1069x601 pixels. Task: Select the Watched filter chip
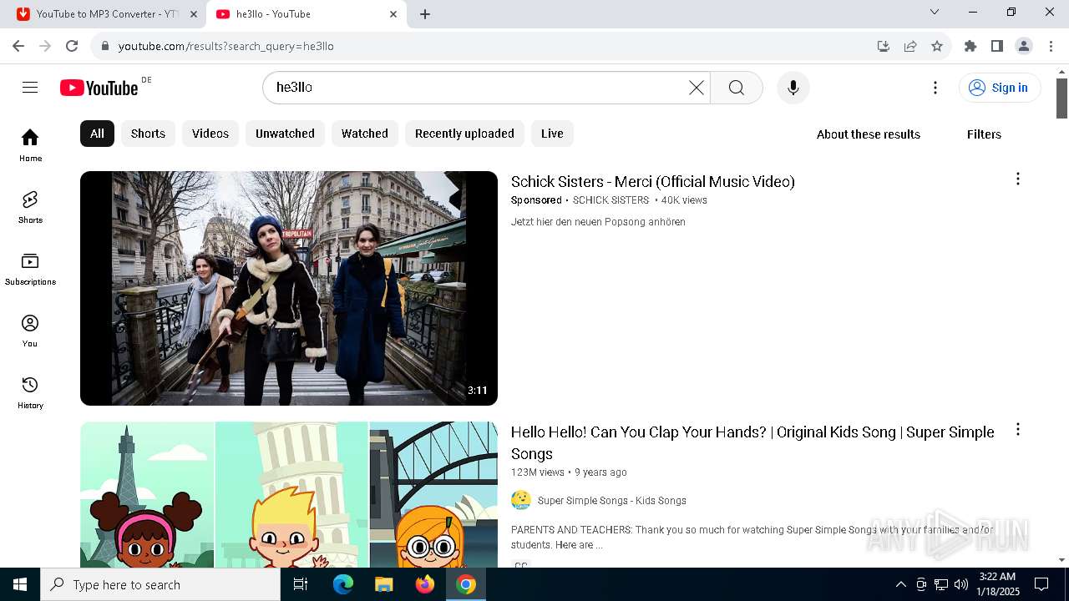point(365,134)
